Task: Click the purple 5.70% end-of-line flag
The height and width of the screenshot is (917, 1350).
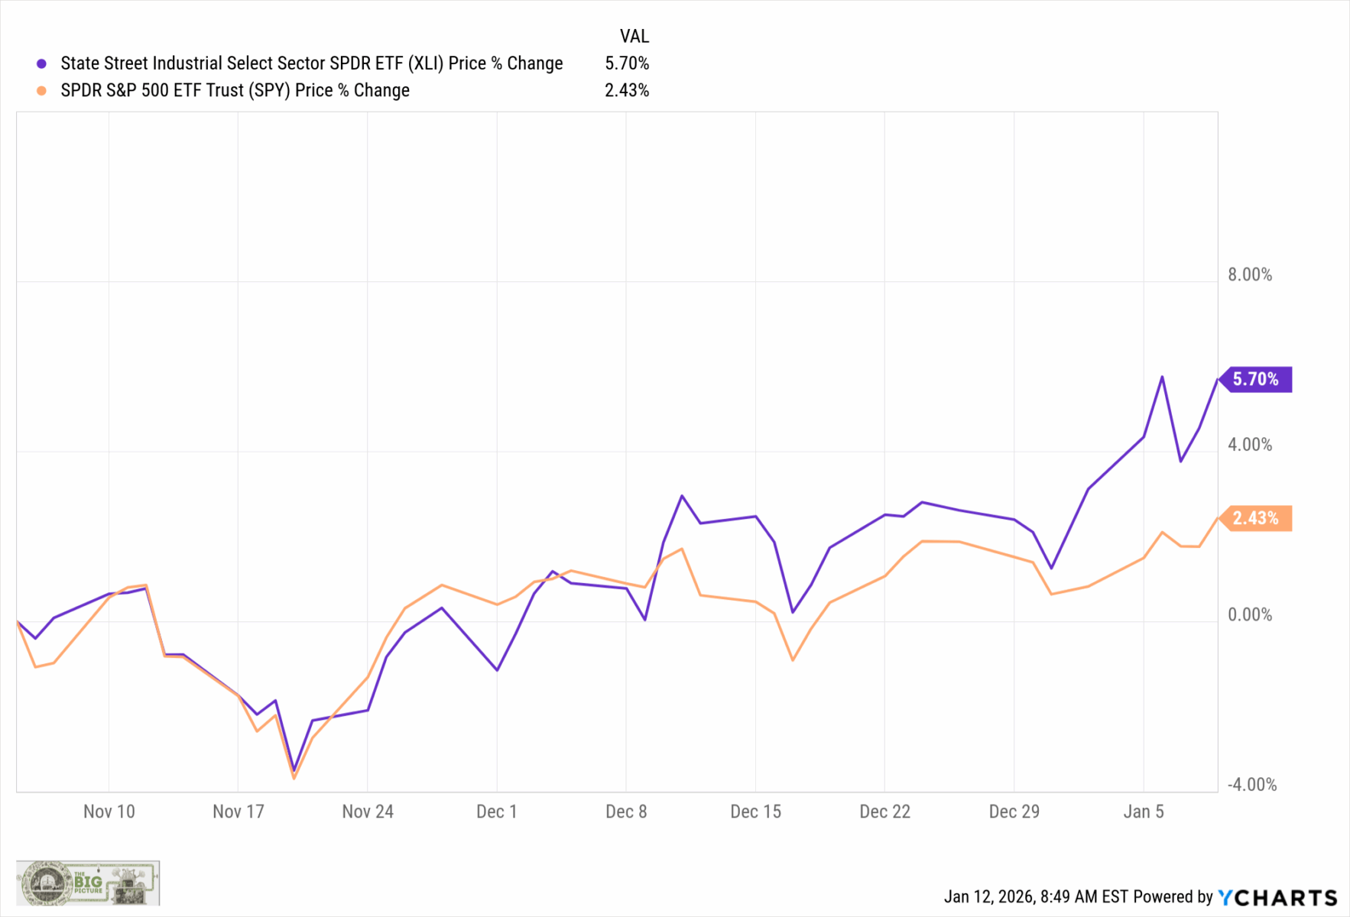Action: (x=1256, y=379)
